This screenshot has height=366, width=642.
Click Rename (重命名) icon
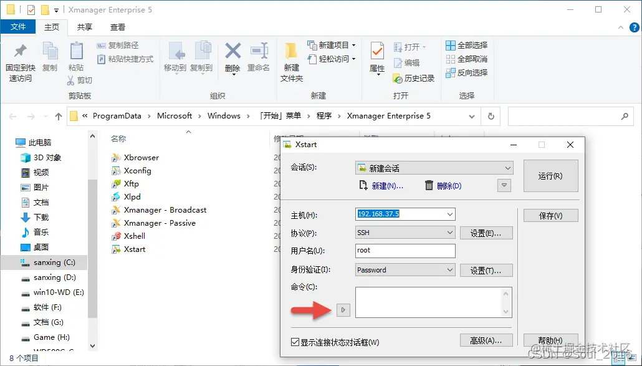tap(259, 52)
